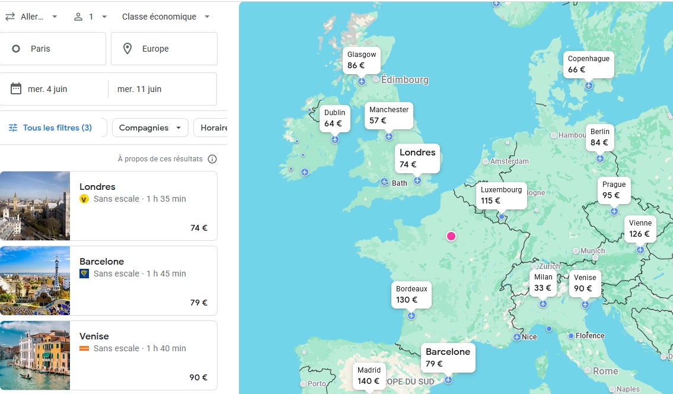Image resolution: width=673 pixels, height=394 pixels.
Task: Open the round-trip type dropdown
Action: (x=31, y=17)
